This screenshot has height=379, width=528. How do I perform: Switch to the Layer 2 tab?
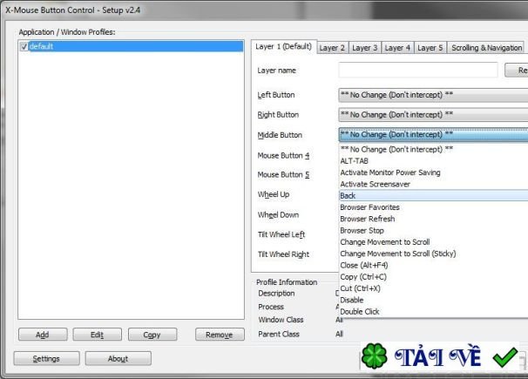coord(332,48)
